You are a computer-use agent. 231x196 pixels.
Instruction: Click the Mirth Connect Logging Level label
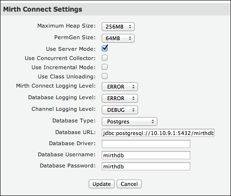(x=56, y=86)
